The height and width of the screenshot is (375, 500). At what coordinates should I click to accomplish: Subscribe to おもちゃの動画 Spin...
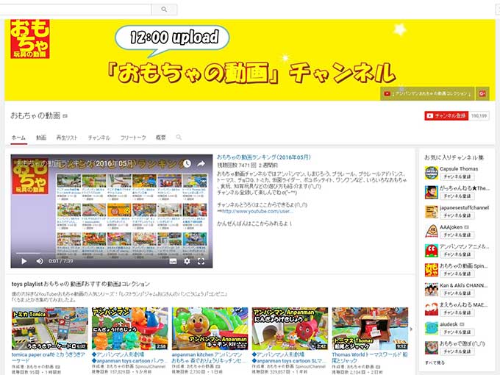click(x=457, y=274)
